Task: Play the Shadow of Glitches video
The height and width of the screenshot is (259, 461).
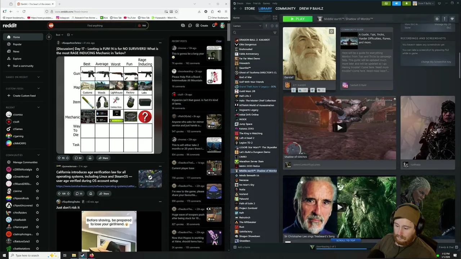Action: [x=340, y=128]
